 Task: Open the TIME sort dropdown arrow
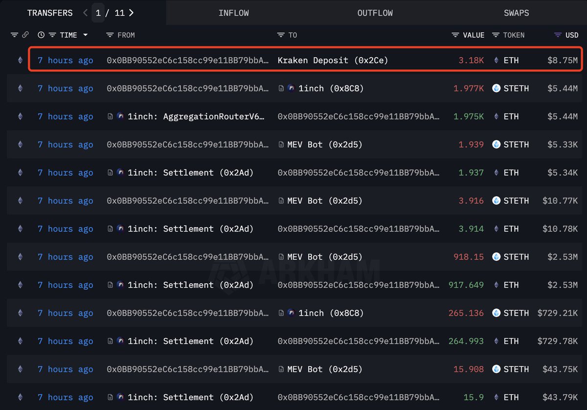86,35
